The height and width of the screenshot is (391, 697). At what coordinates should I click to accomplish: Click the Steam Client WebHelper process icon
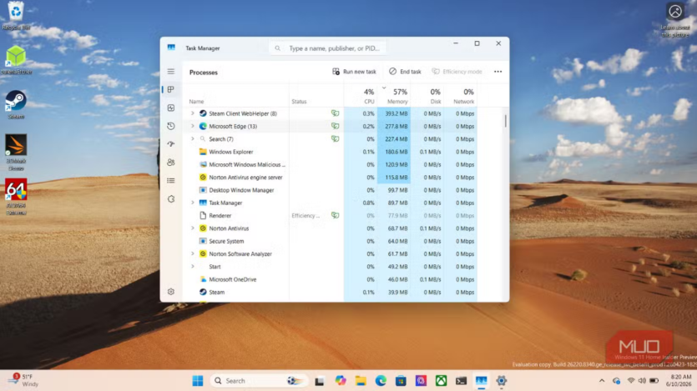(x=203, y=113)
